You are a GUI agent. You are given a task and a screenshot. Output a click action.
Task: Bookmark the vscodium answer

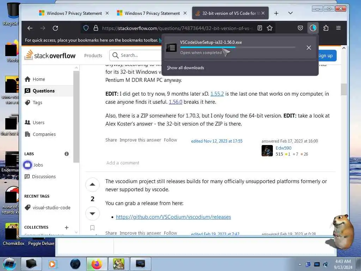coord(92,228)
